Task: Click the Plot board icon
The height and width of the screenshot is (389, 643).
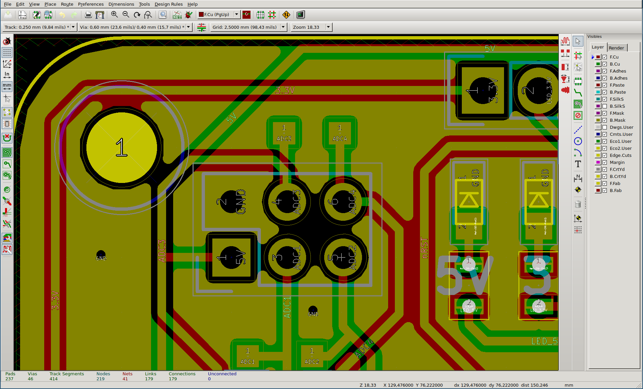Action: 100,15
